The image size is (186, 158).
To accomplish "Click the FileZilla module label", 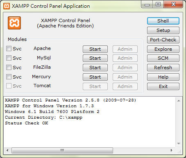I will [42, 67].
